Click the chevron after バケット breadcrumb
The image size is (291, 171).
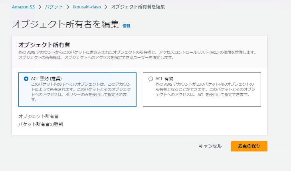click(68, 7)
